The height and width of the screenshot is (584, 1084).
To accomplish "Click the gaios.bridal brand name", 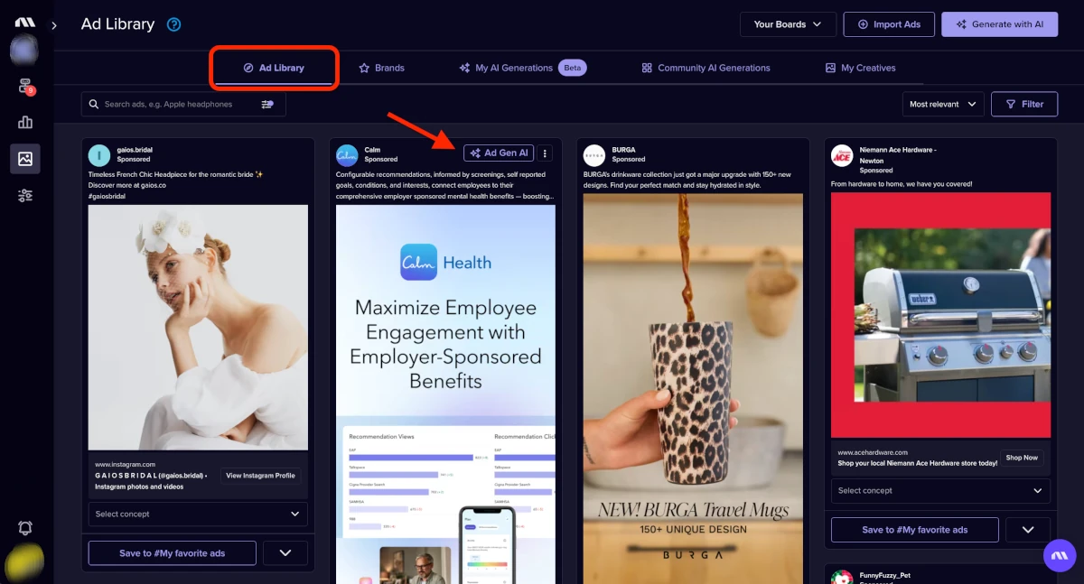I will coord(135,150).
